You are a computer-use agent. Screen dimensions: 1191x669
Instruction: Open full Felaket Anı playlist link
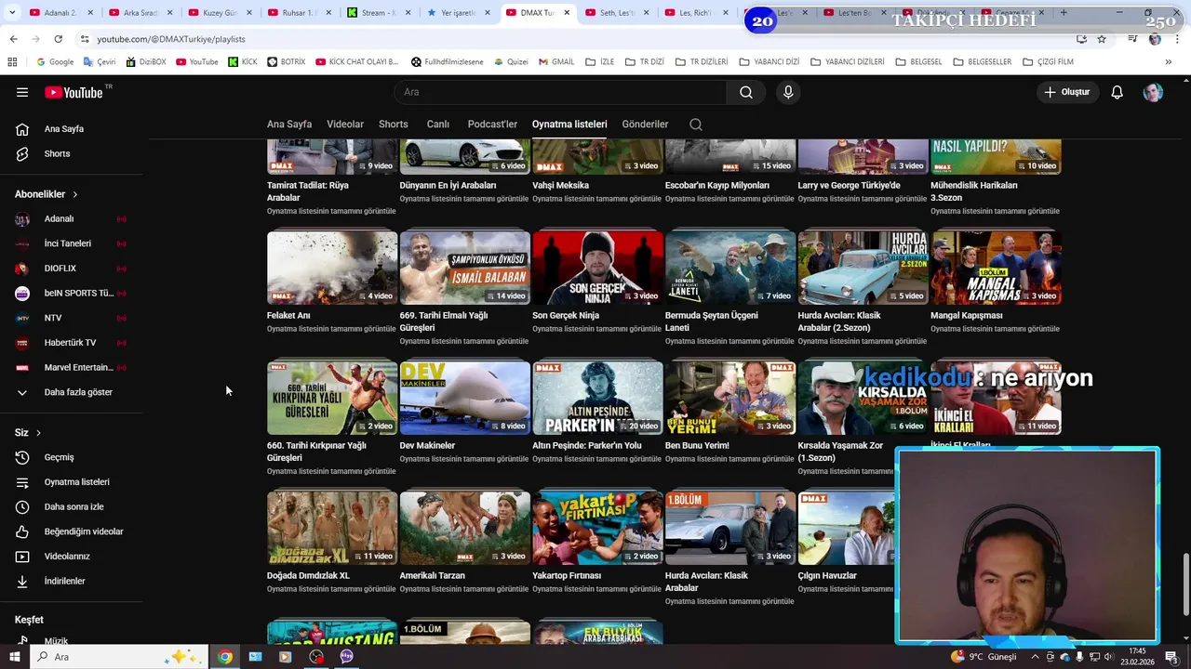pos(331,329)
